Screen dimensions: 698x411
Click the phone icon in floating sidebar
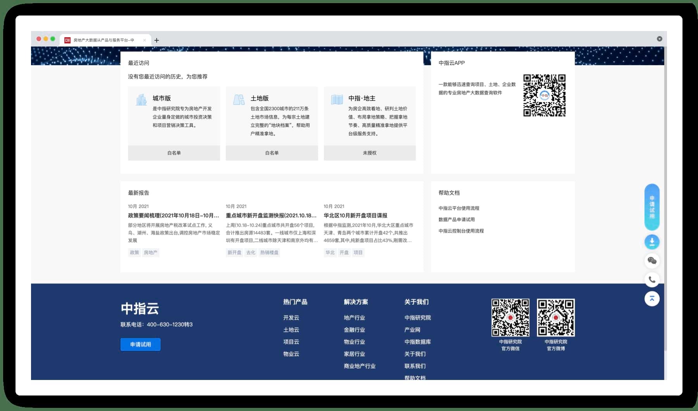click(652, 280)
